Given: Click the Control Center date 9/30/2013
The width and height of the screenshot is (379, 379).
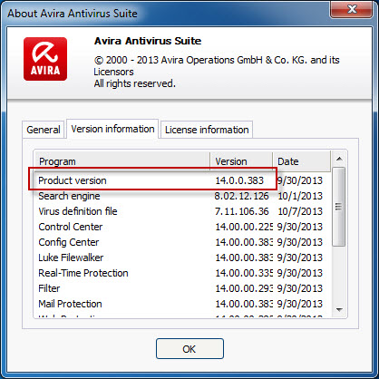Looking at the screenshot, I should pos(300,227).
